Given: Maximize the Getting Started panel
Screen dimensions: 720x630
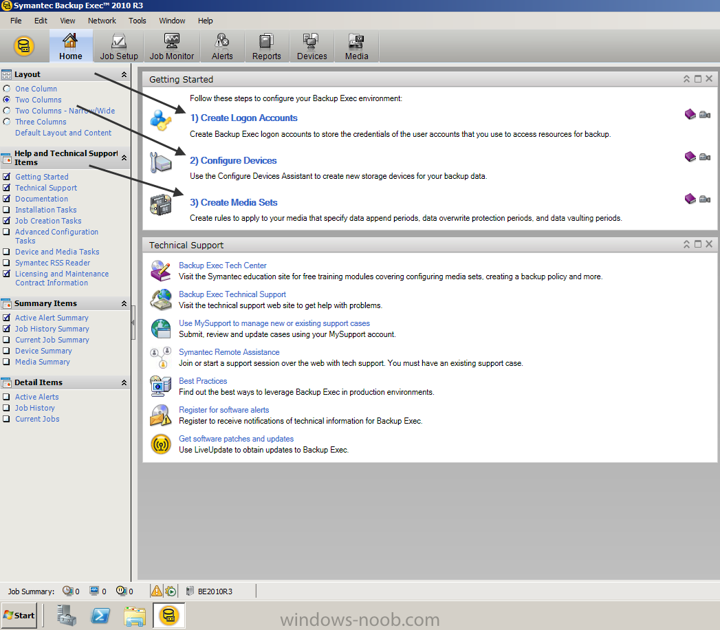Looking at the screenshot, I should (x=698, y=79).
